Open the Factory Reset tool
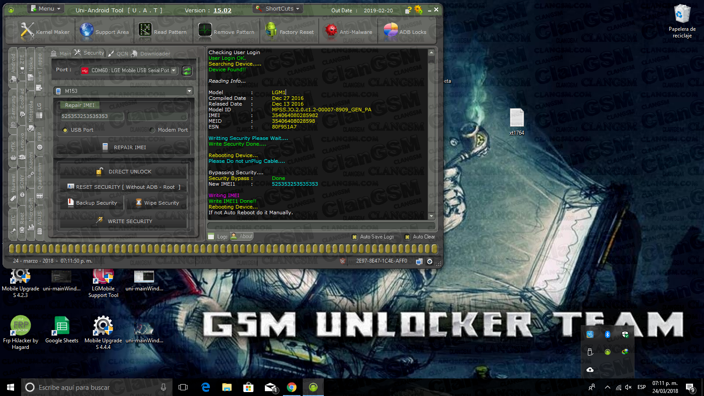The width and height of the screenshot is (704, 396). coord(289,32)
